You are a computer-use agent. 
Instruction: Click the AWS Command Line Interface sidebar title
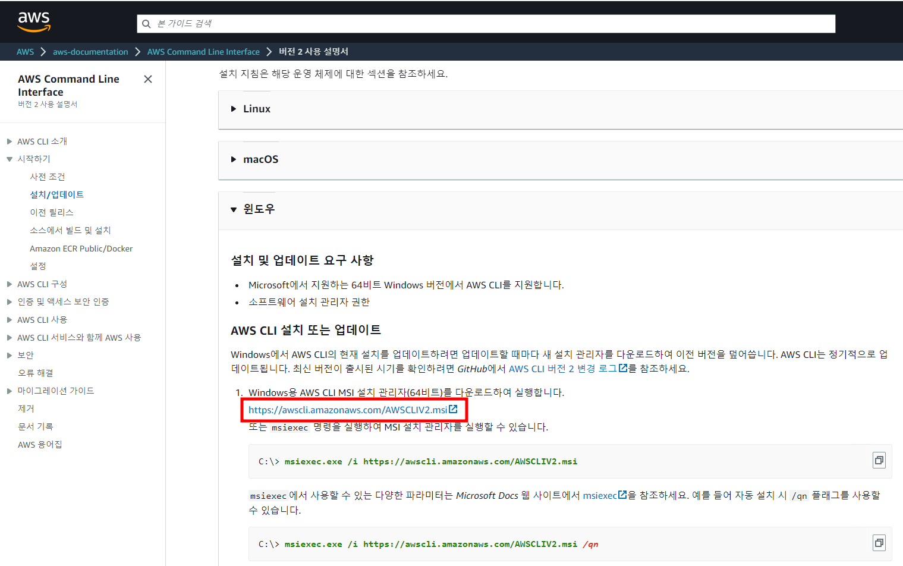[68, 86]
